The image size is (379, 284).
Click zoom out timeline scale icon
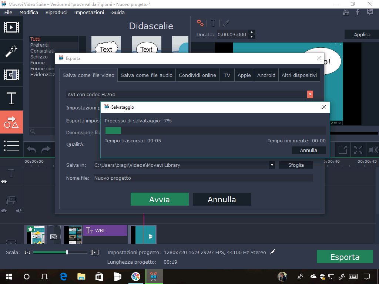(27, 252)
